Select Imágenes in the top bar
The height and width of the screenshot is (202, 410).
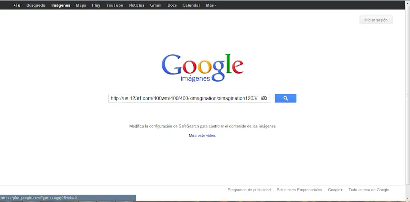click(x=61, y=5)
